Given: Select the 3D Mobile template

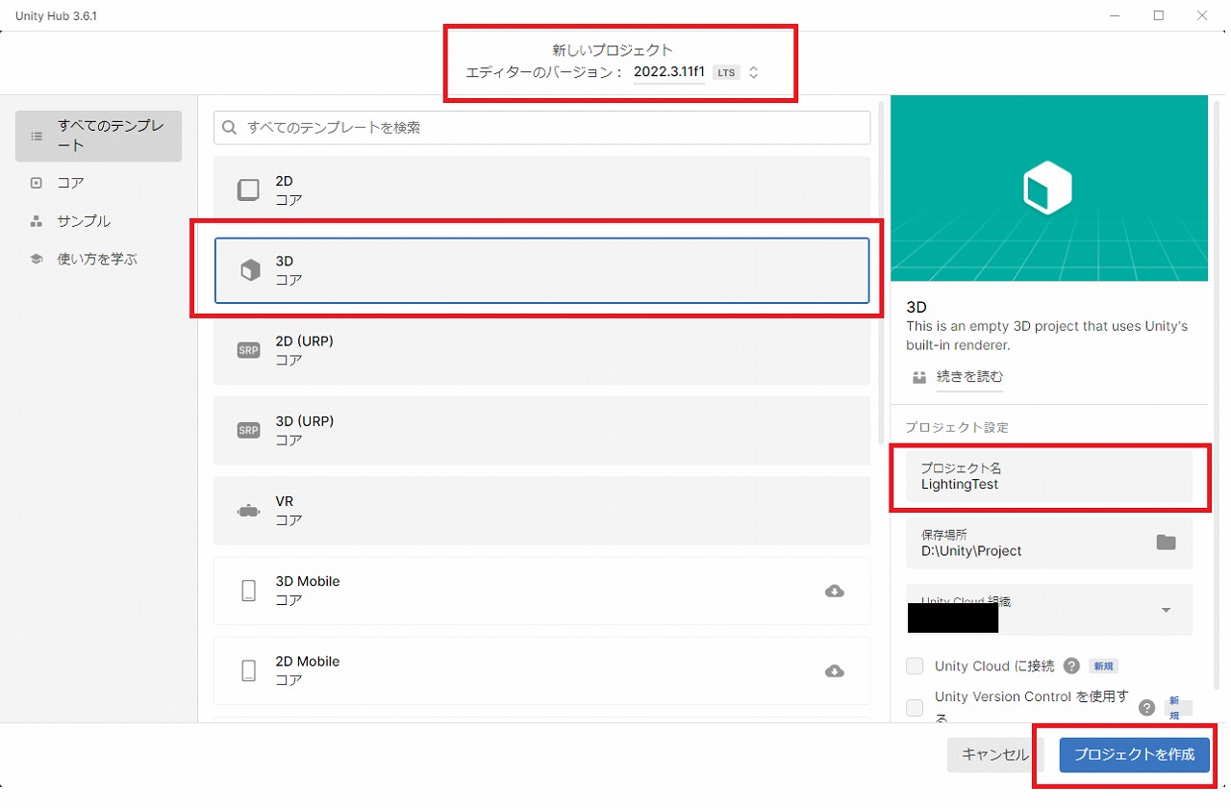Looking at the screenshot, I should pos(541,591).
